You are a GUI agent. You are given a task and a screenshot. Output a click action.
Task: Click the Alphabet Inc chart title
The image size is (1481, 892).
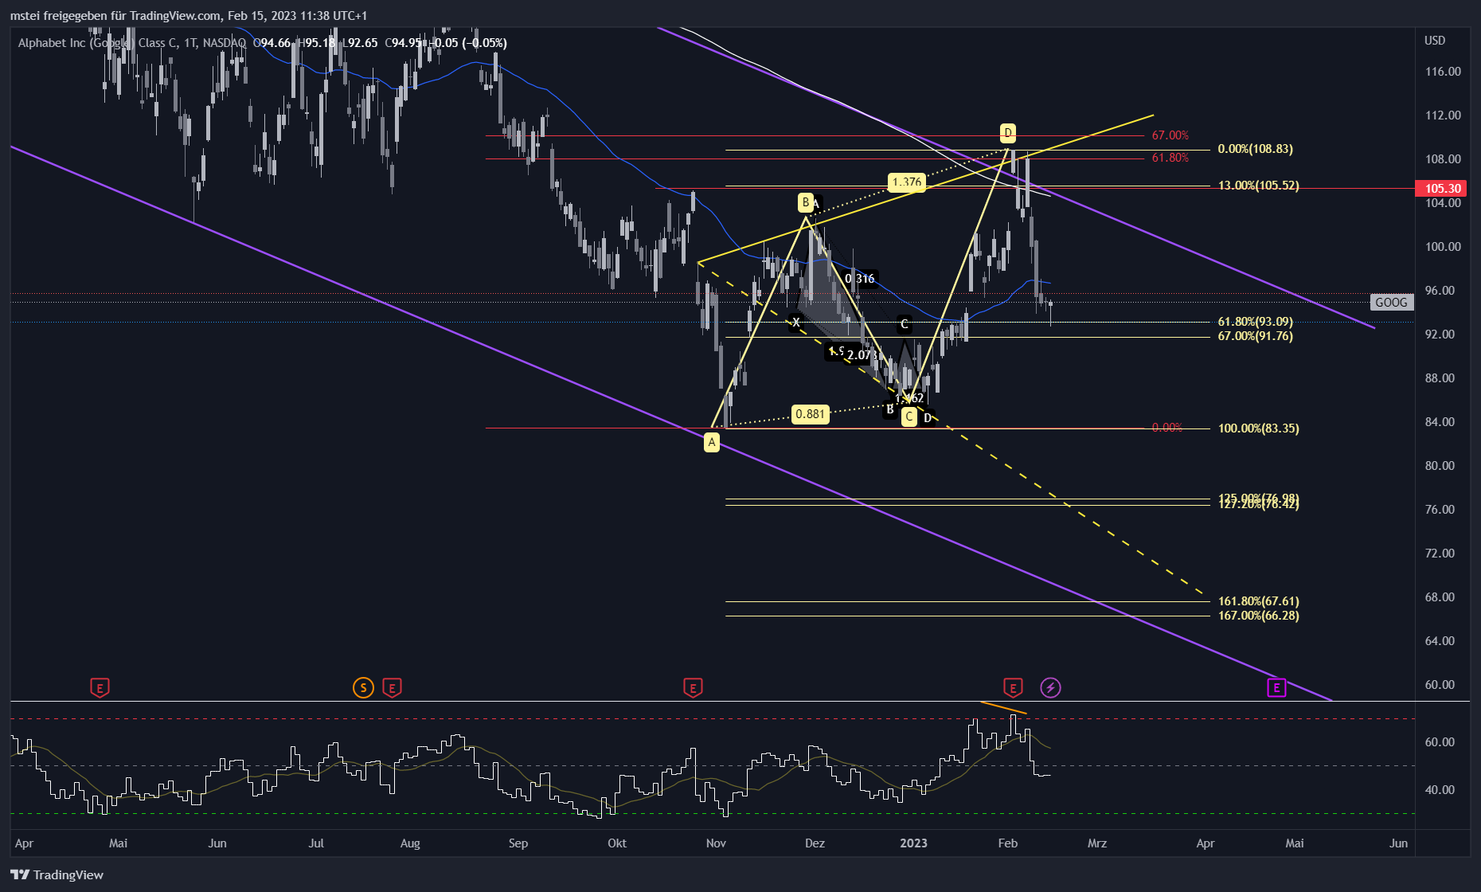point(131,42)
